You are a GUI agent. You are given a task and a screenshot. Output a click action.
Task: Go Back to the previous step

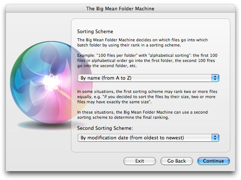[x=177, y=161]
